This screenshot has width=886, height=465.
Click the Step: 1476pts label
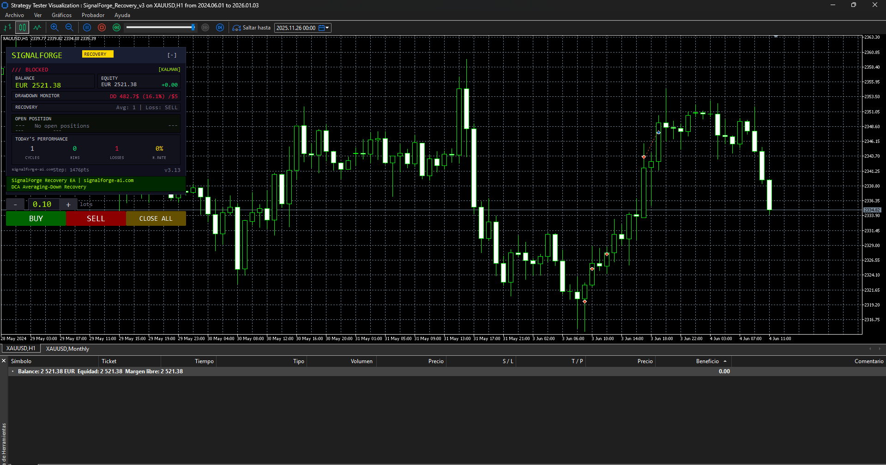[71, 170]
